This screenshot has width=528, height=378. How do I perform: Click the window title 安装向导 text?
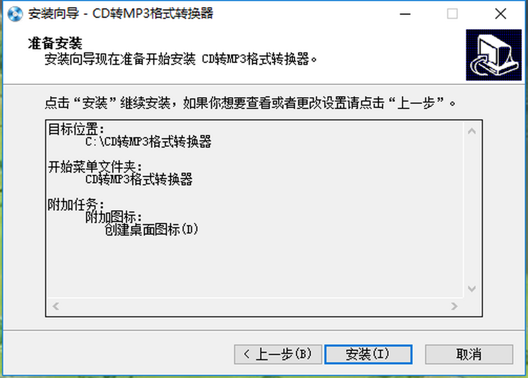54,14
